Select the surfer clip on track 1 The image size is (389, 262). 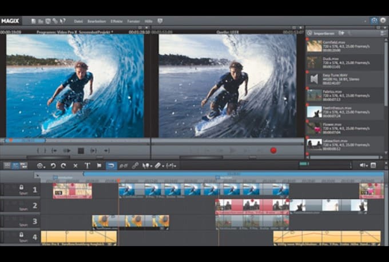tap(204, 191)
